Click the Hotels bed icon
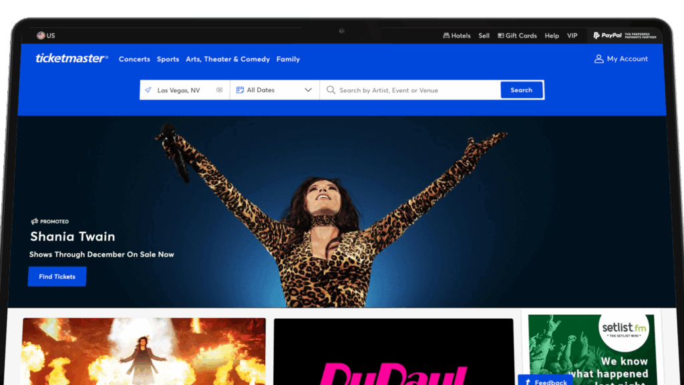This screenshot has width=684, height=385. click(446, 35)
